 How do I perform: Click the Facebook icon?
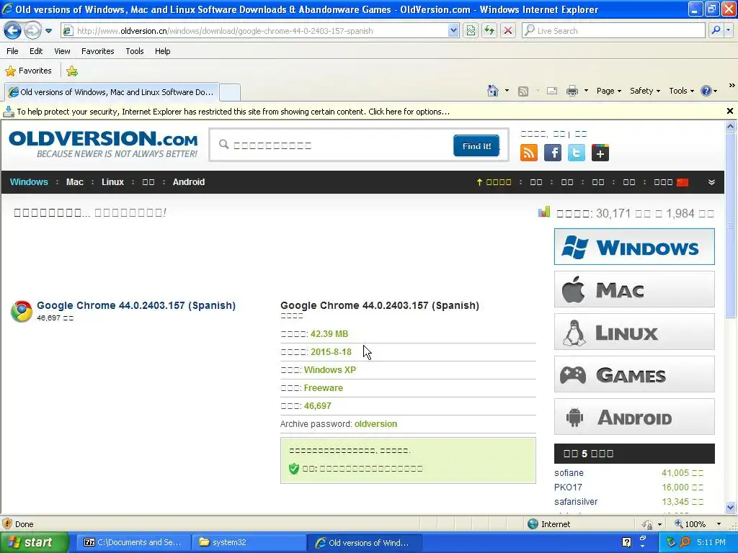coord(553,153)
